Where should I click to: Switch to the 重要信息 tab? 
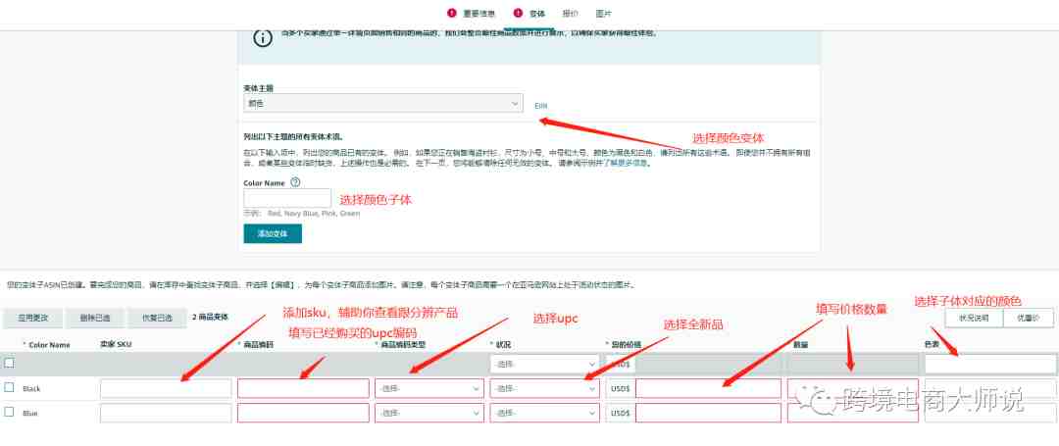tap(479, 14)
